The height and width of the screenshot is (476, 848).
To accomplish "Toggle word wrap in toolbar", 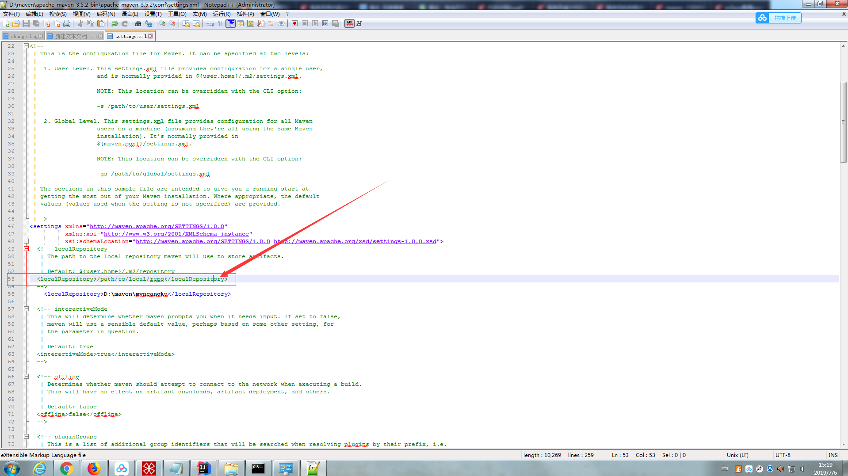I will pyautogui.click(x=210, y=23).
